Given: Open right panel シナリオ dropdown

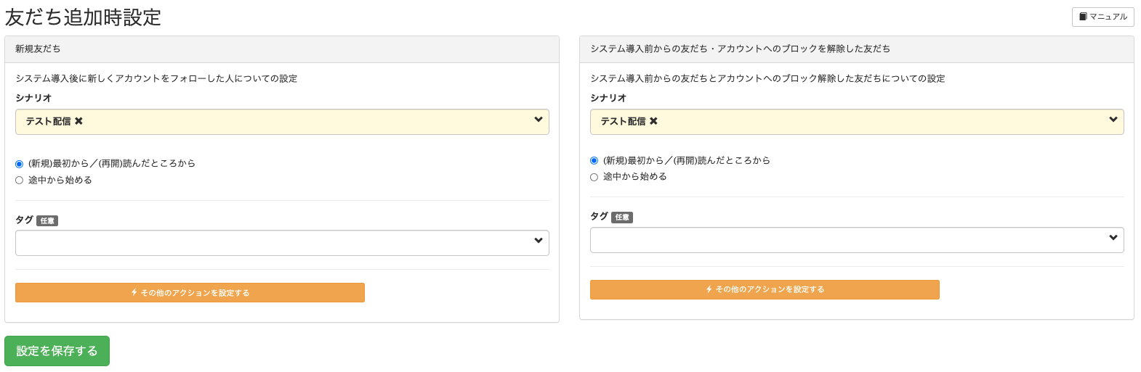Looking at the screenshot, I should (857, 122).
